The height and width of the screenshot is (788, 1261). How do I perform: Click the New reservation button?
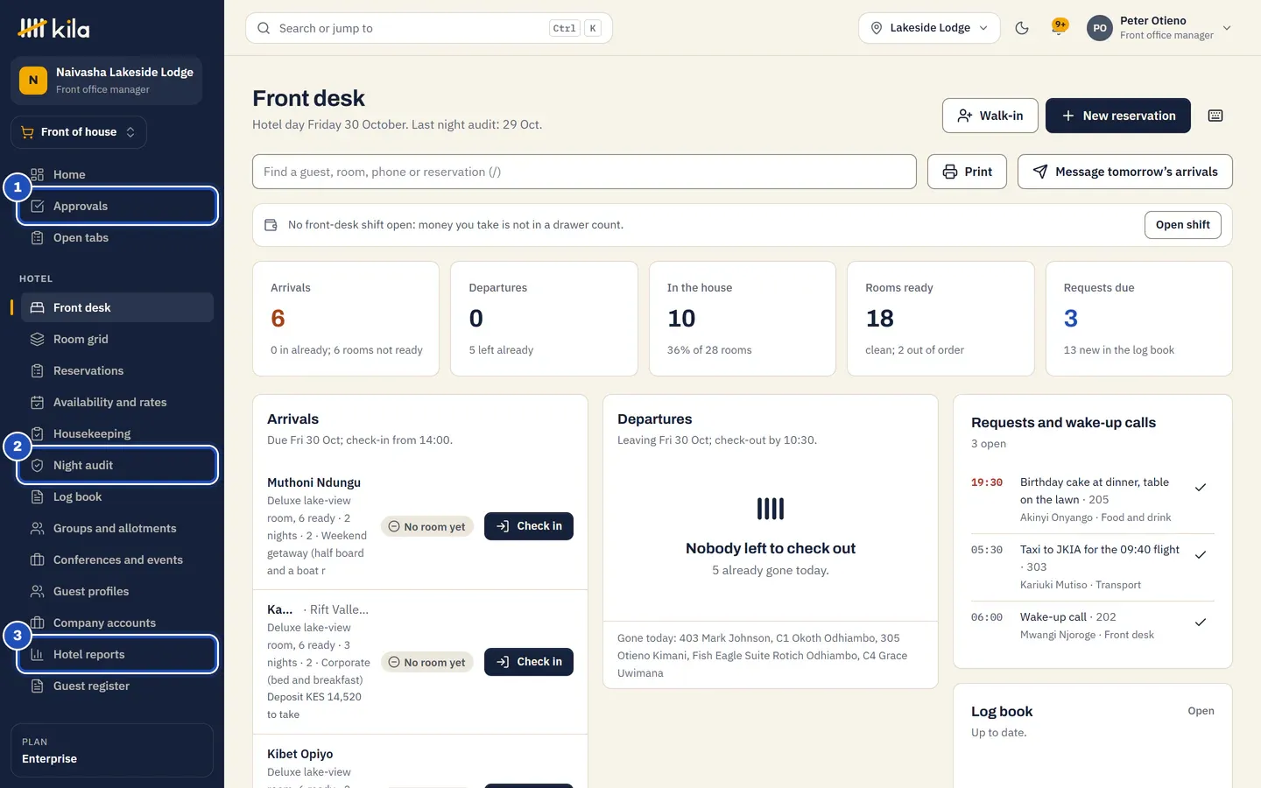click(x=1118, y=116)
